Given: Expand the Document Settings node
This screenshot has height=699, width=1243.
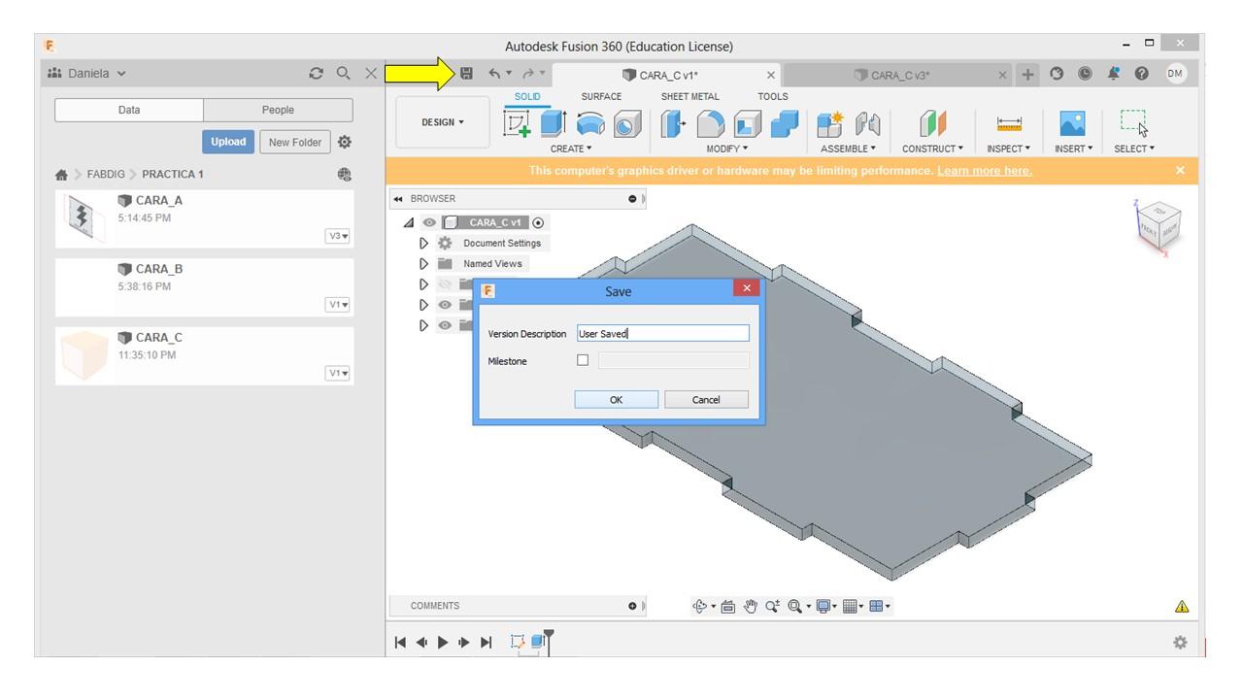Looking at the screenshot, I should [x=423, y=243].
